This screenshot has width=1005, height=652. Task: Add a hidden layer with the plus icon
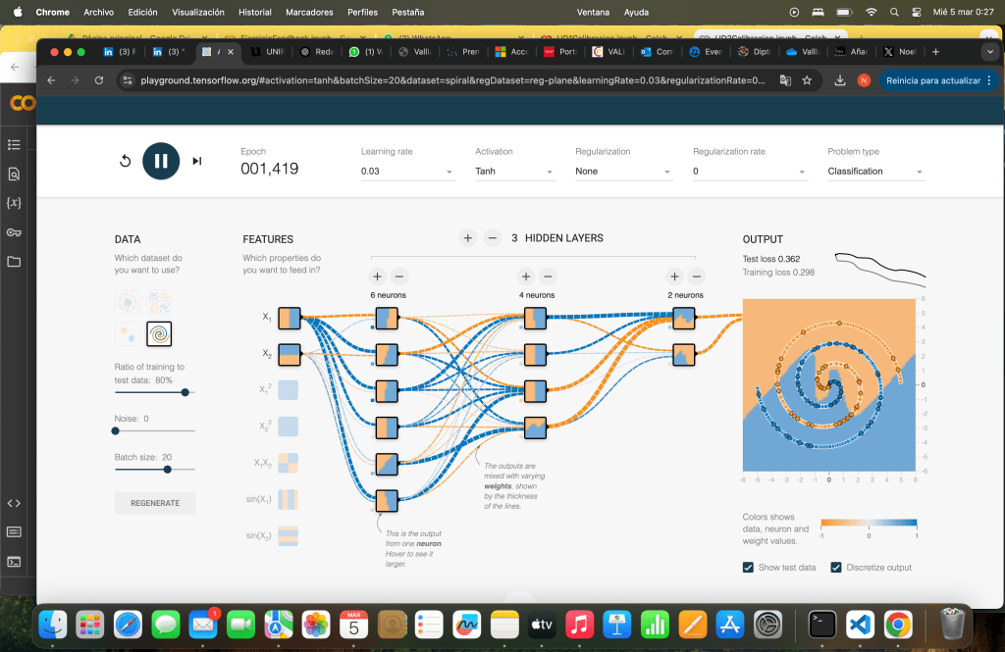pos(468,238)
